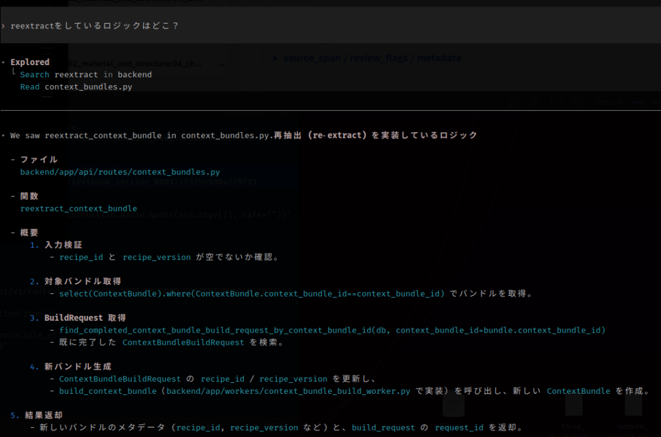The width and height of the screenshot is (661, 437).
Task: Click 'ContextBundleBuildRequest' in the 新バンドル生成 step
Action: 119,379
